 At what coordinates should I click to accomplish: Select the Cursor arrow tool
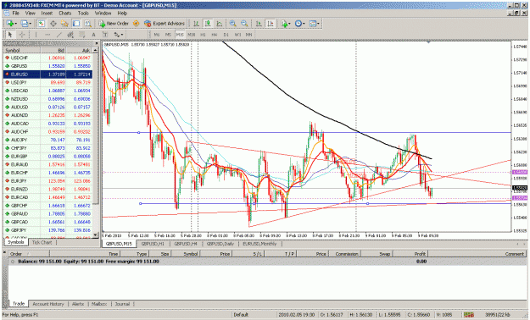tap(10, 35)
